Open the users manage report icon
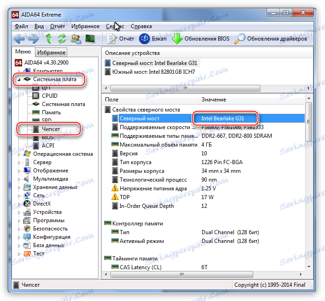The height and width of the screenshot is (301, 325). click(x=76, y=39)
